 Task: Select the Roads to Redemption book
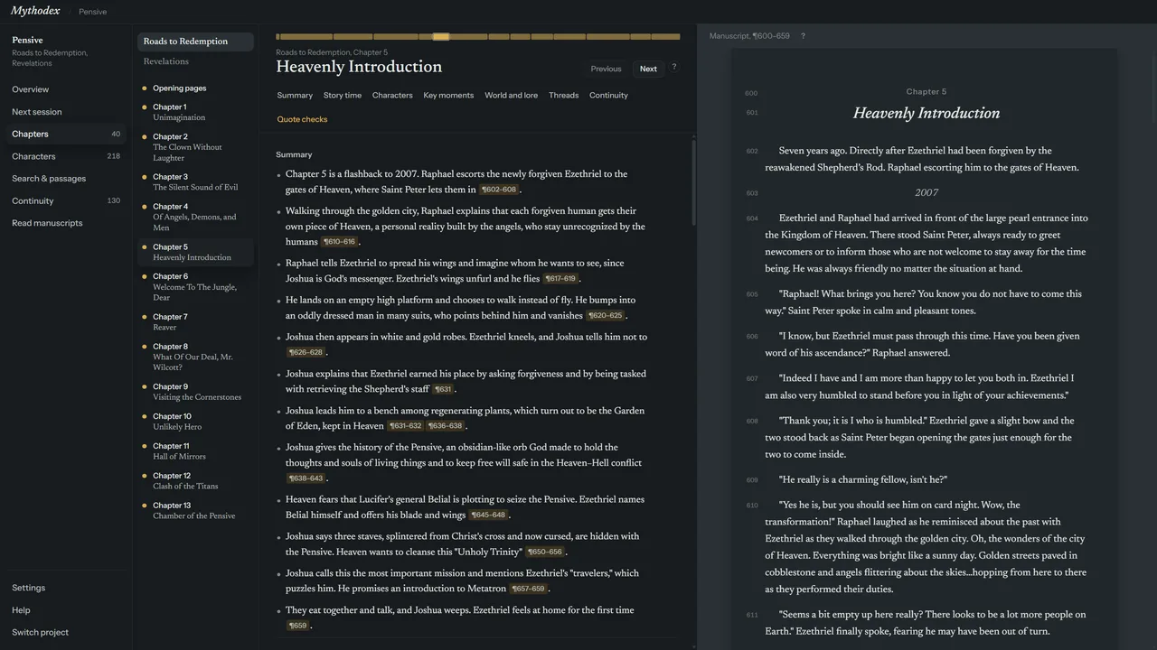click(195, 42)
